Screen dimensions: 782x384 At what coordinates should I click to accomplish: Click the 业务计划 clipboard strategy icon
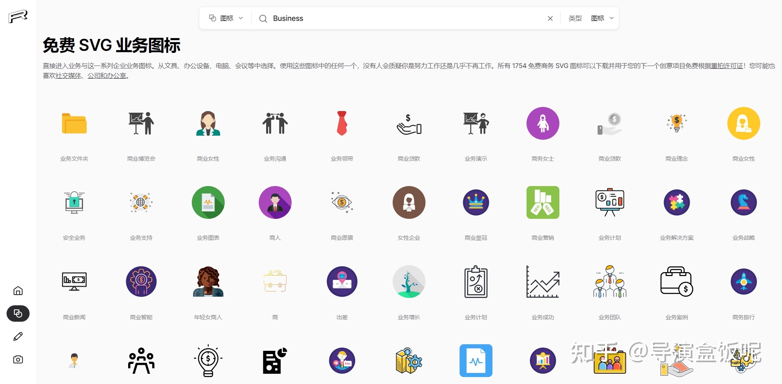point(476,282)
